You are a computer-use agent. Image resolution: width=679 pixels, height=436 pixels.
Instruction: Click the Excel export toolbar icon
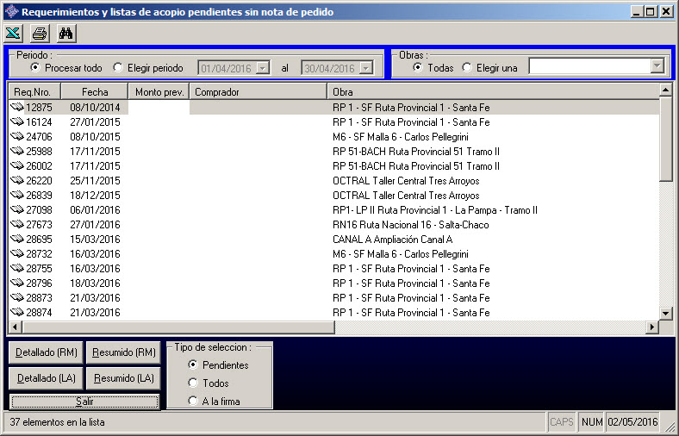14,34
